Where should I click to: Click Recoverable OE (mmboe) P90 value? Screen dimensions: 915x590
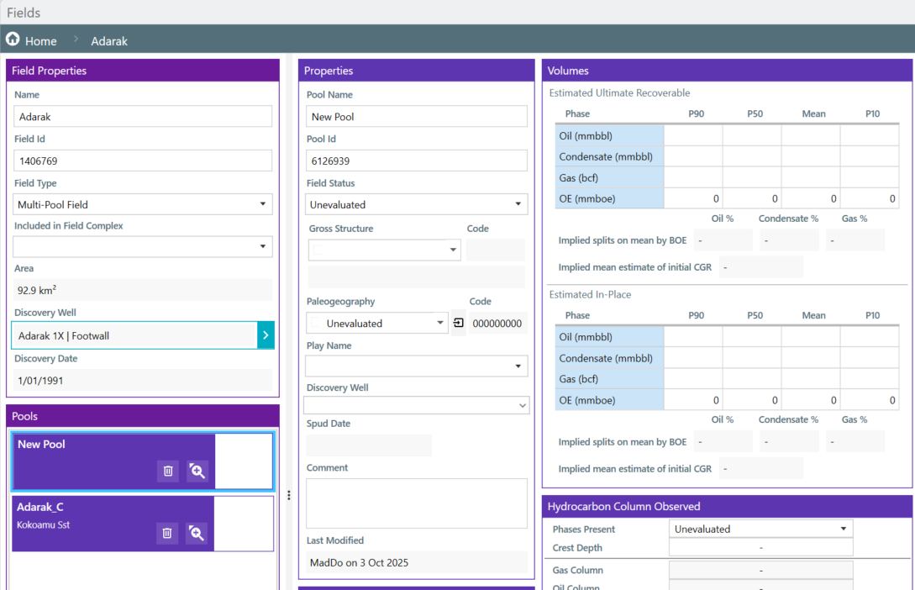coord(693,198)
